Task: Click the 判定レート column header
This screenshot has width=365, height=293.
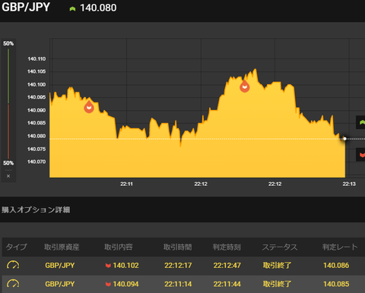Action: click(340, 247)
